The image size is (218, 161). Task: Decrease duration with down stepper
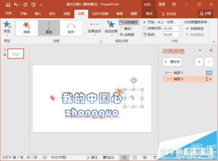(x=180, y=30)
